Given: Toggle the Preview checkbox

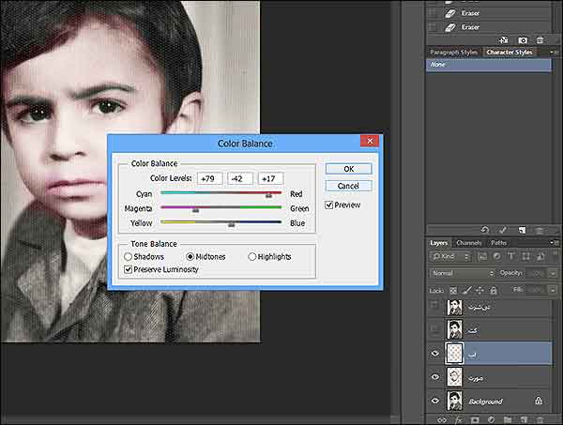Looking at the screenshot, I should [x=329, y=205].
